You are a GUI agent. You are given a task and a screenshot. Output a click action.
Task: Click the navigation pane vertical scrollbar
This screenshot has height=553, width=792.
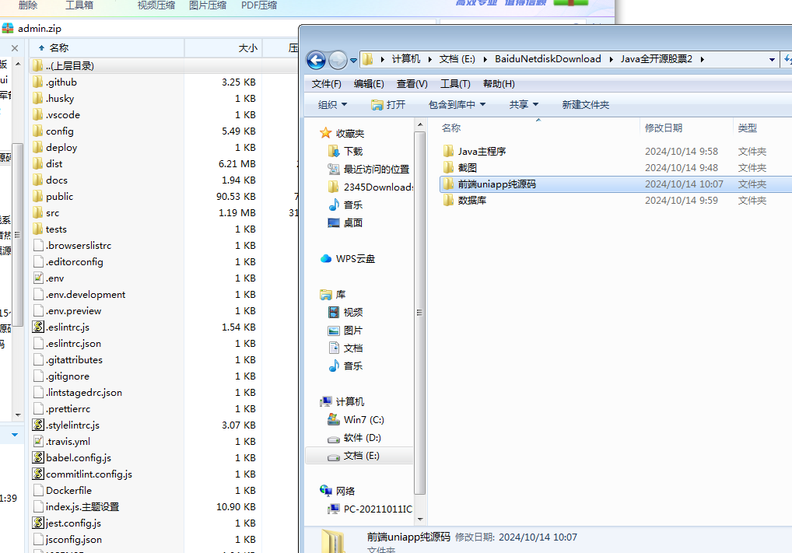420,311
